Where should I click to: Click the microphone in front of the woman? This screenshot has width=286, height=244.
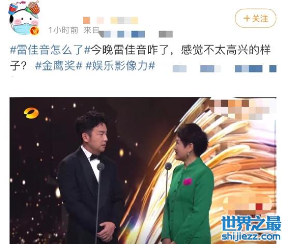[x=168, y=166]
